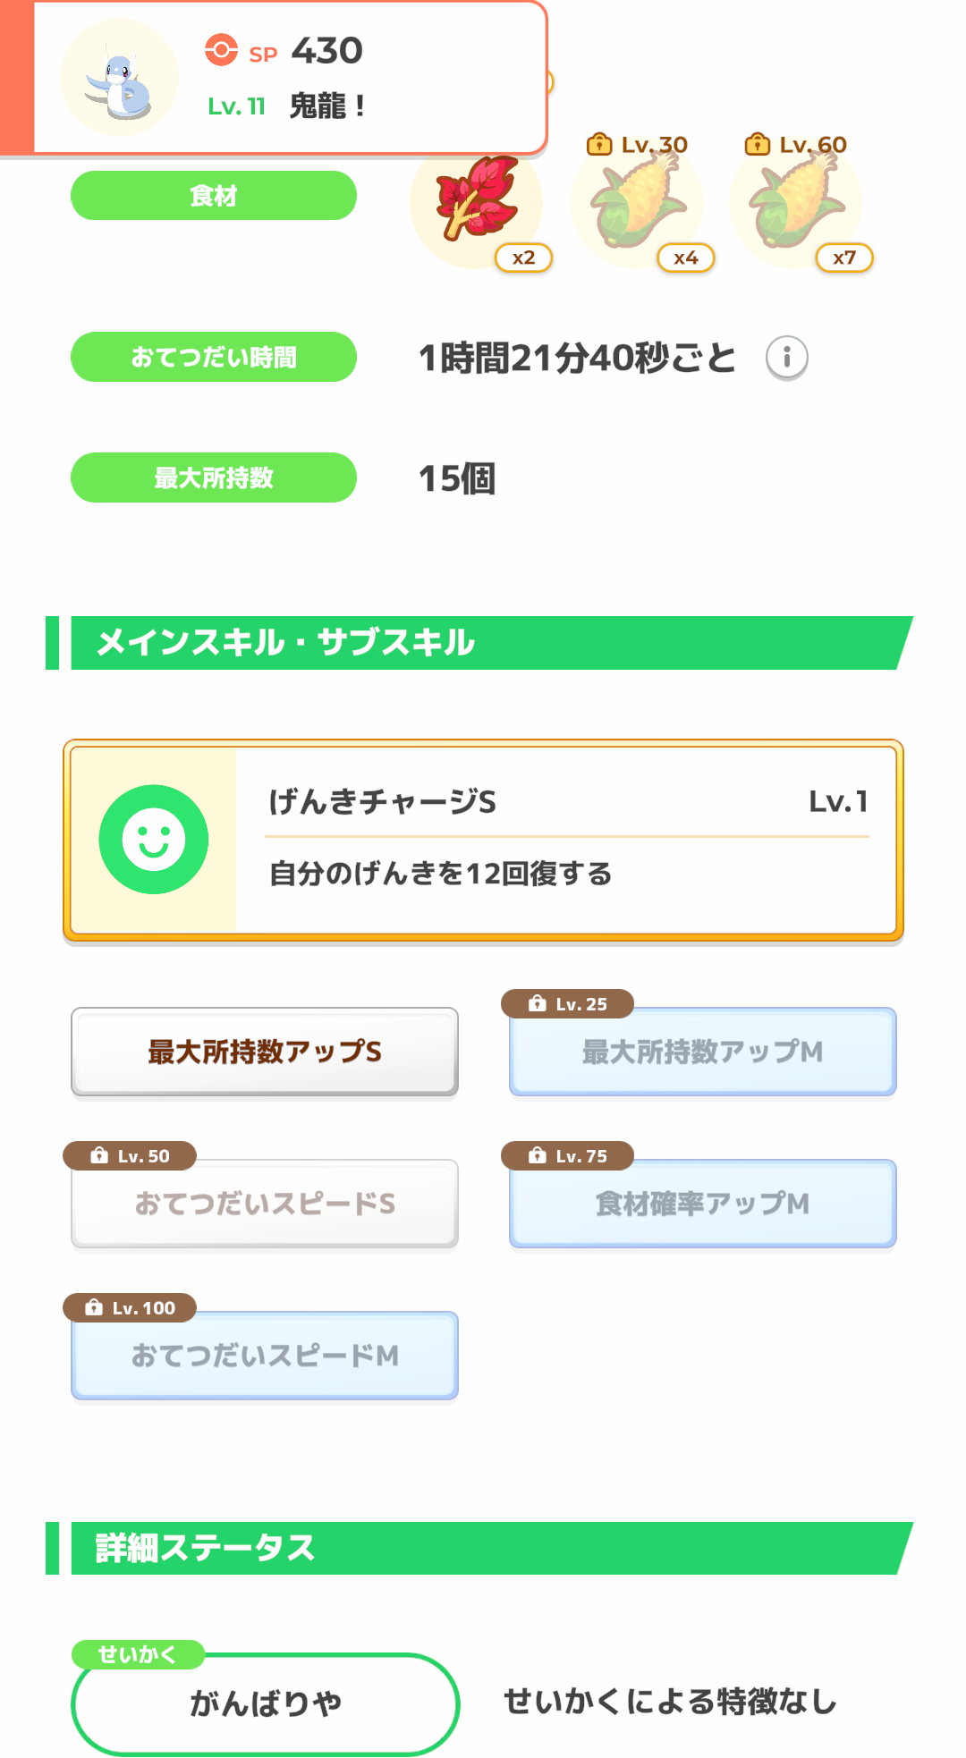Select the locked 最大所持数アップM sub skill
966x1758 pixels.
pos(702,1052)
